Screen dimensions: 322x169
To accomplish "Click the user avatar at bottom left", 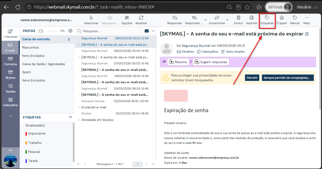I will click(x=10, y=161).
